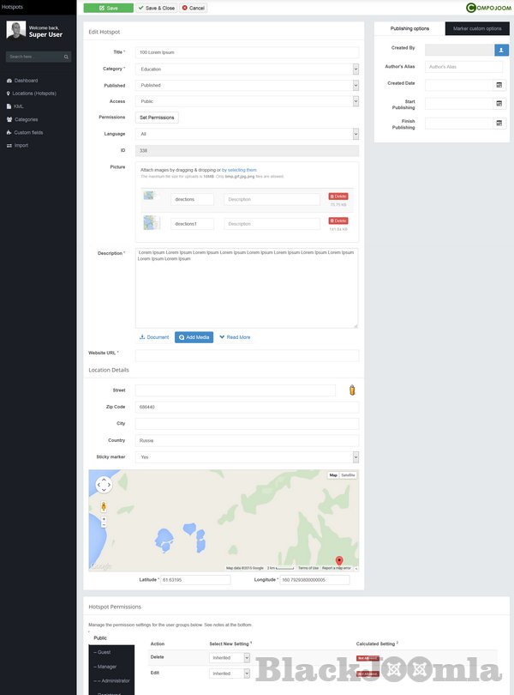Click the directions image thumbnail
Screen dimensions: 514x695
153,198
